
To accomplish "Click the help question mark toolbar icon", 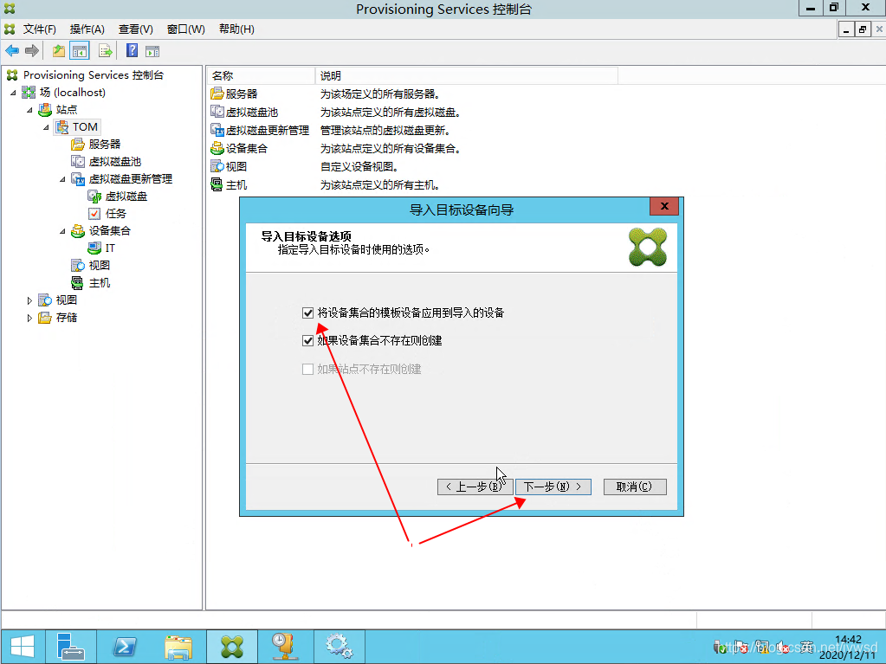I will click(x=133, y=51).
